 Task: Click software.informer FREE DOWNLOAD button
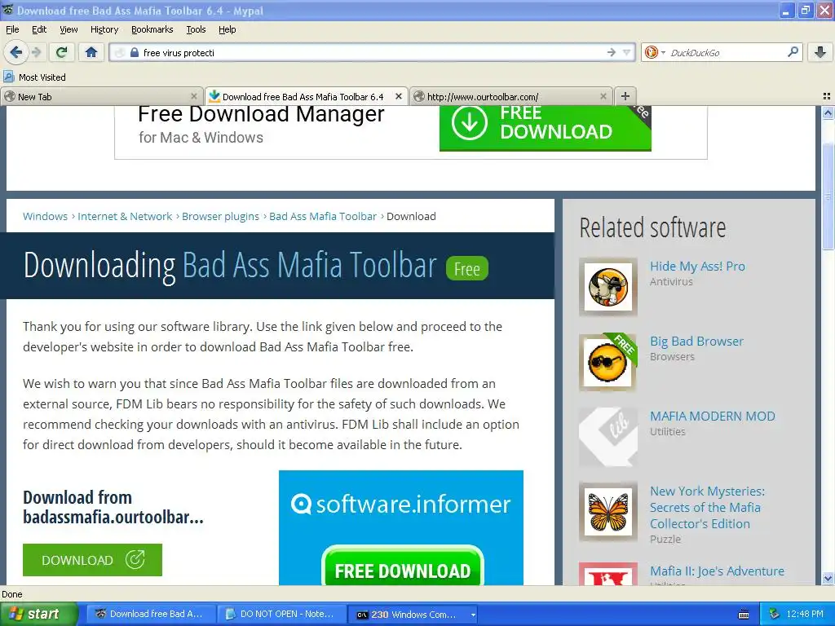point(403,567)
